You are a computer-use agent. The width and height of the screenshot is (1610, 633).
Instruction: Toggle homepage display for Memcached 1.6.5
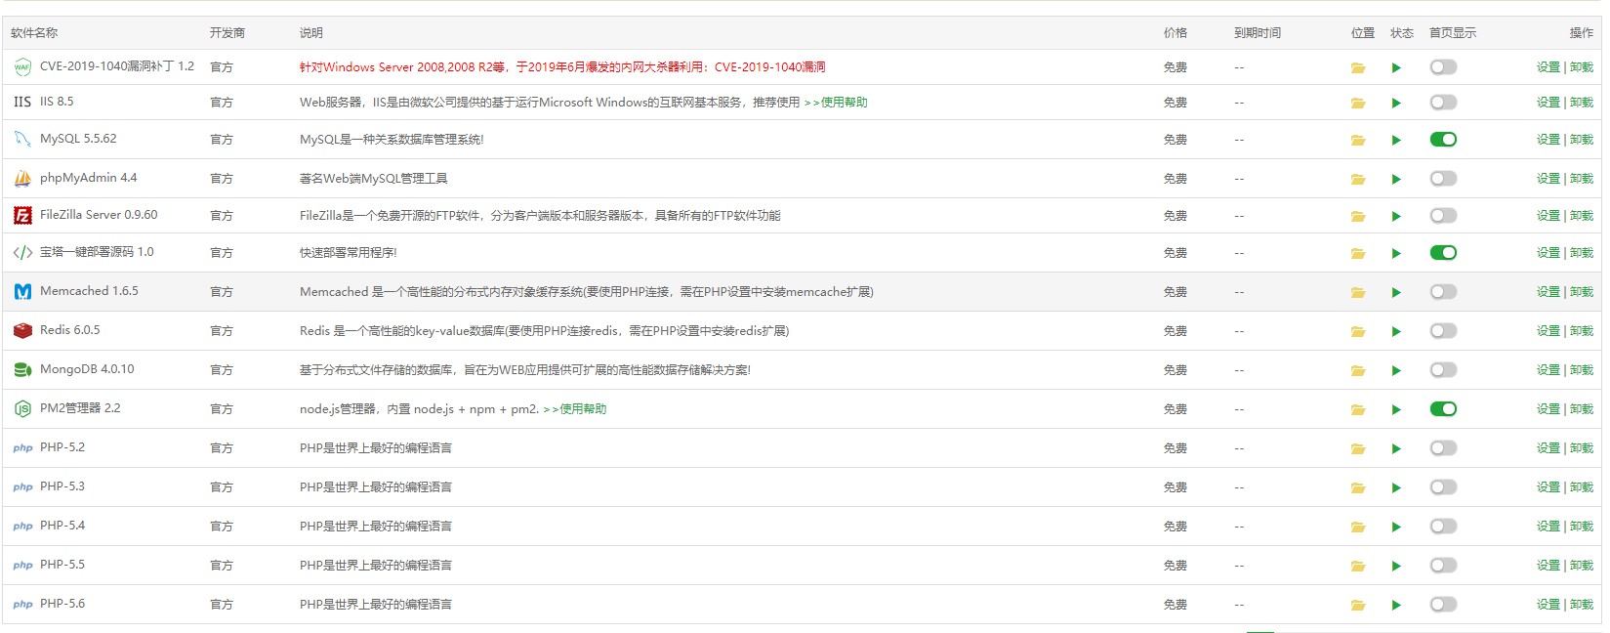click(1443, 292)
